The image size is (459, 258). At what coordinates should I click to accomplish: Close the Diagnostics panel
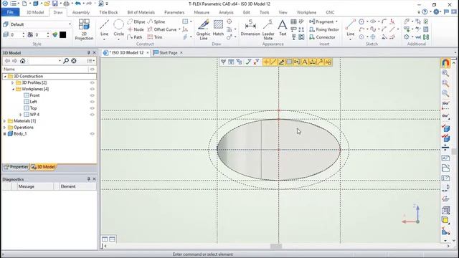click(x=94, y=178)
